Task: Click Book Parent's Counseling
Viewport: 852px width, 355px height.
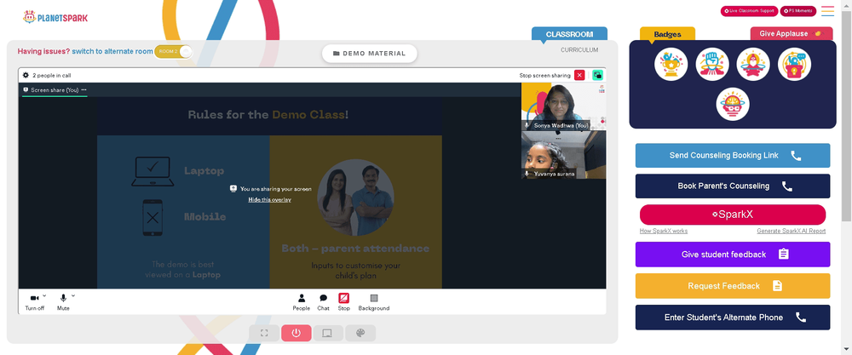Action: 733,186
